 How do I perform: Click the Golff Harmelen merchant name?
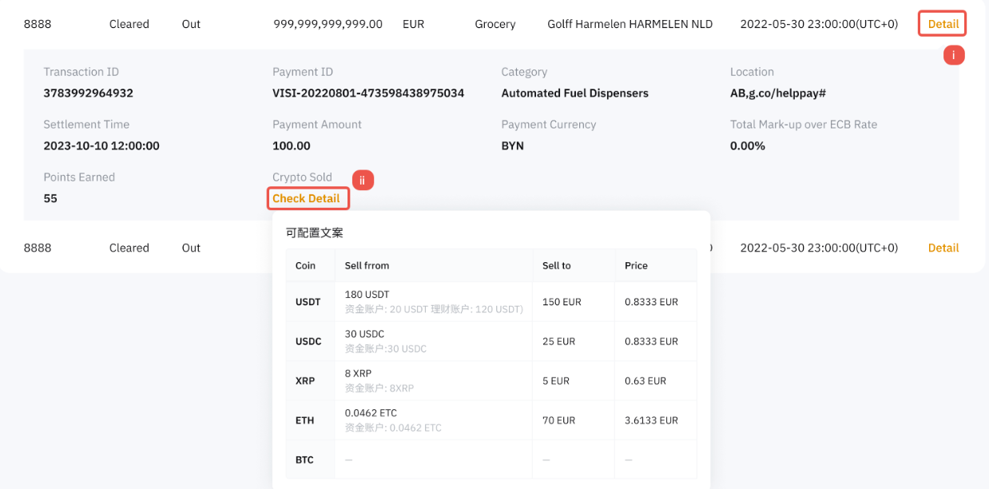point(630,24)
